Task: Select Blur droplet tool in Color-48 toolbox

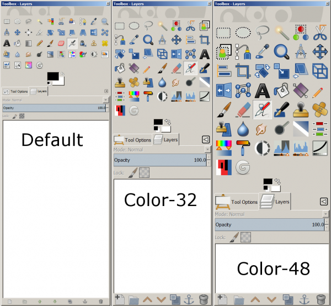Action: (243, 129)
